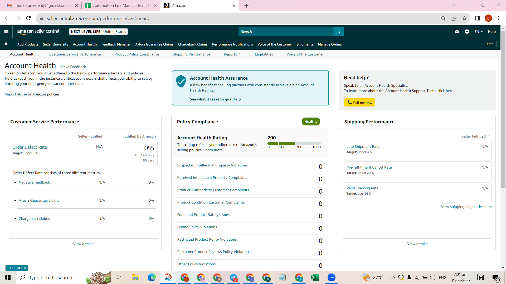The image size is (506, 284).
Task: Expand See what it takes to qualify
Action: pyautogui.click(x=216, y=99)
